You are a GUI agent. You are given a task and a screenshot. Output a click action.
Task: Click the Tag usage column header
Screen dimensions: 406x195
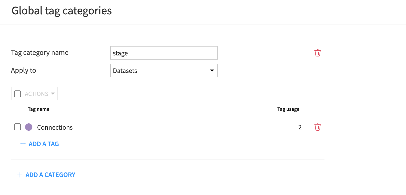pyautogui.click(x=288, y=109)
